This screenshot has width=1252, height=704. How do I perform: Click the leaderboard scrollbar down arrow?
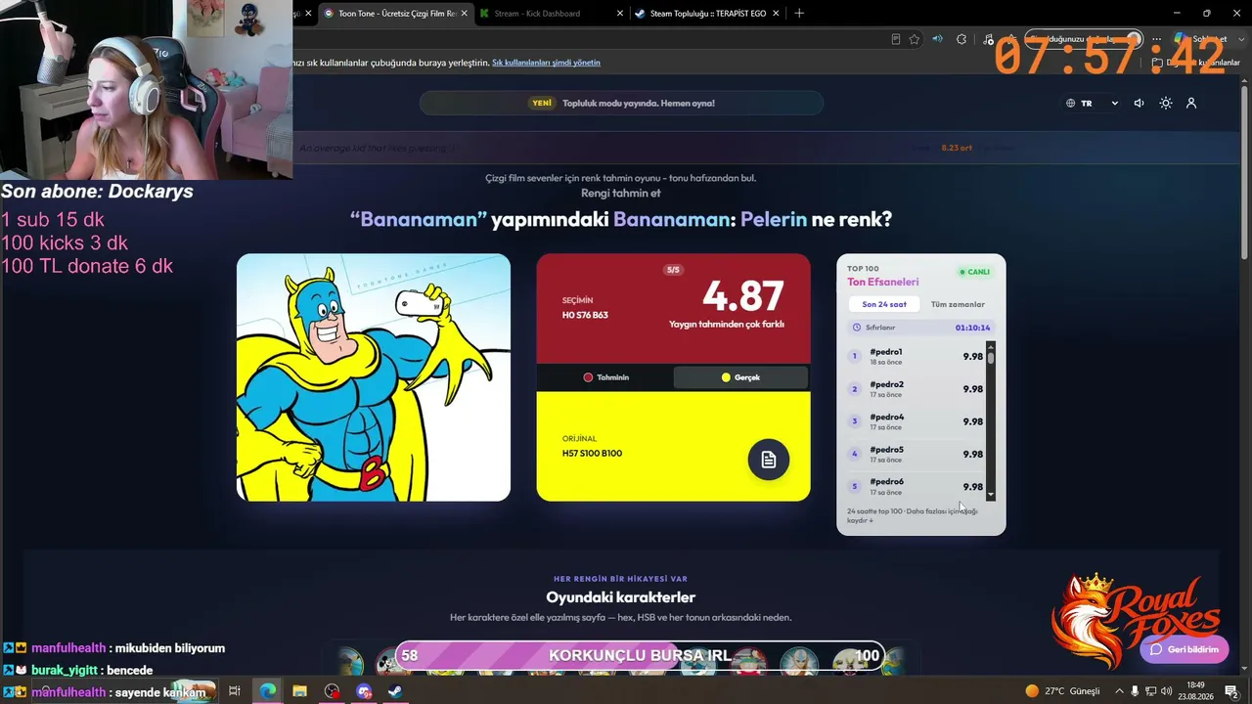991,496
